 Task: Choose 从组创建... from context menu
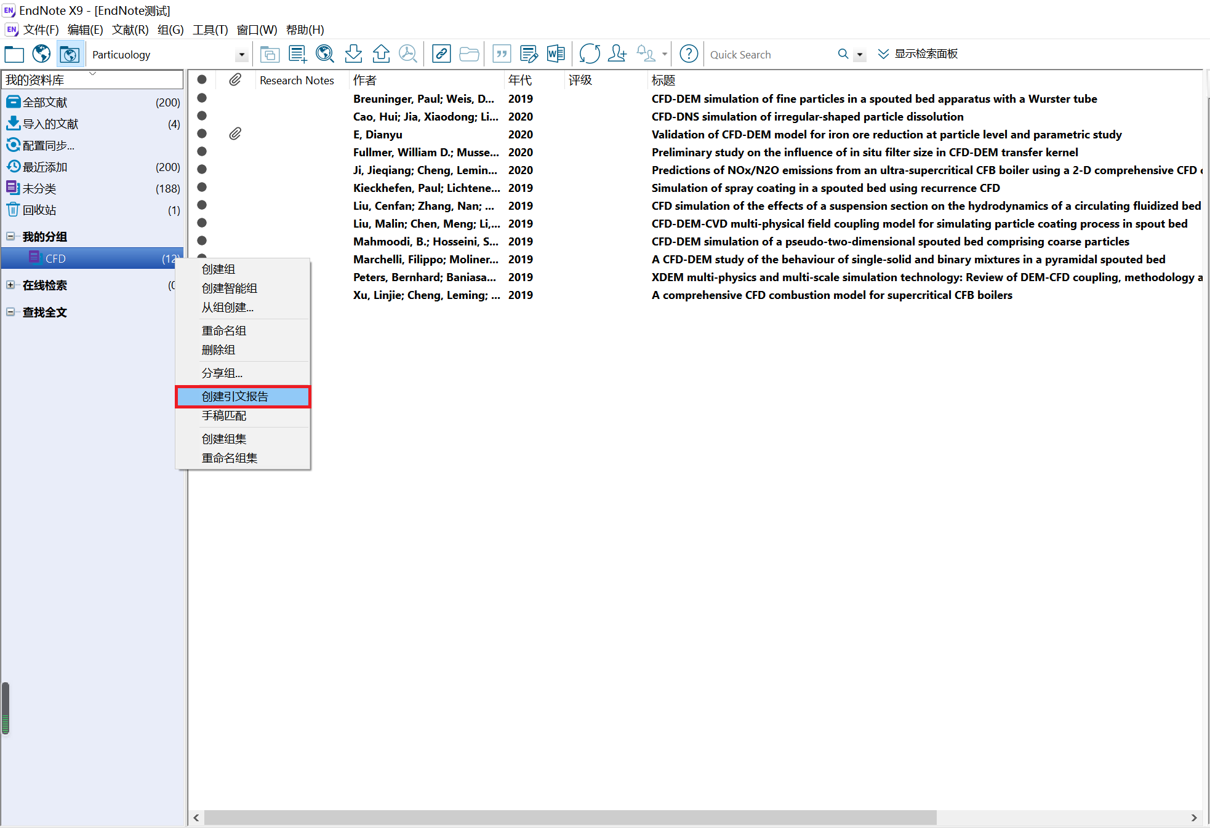[243, 307]
